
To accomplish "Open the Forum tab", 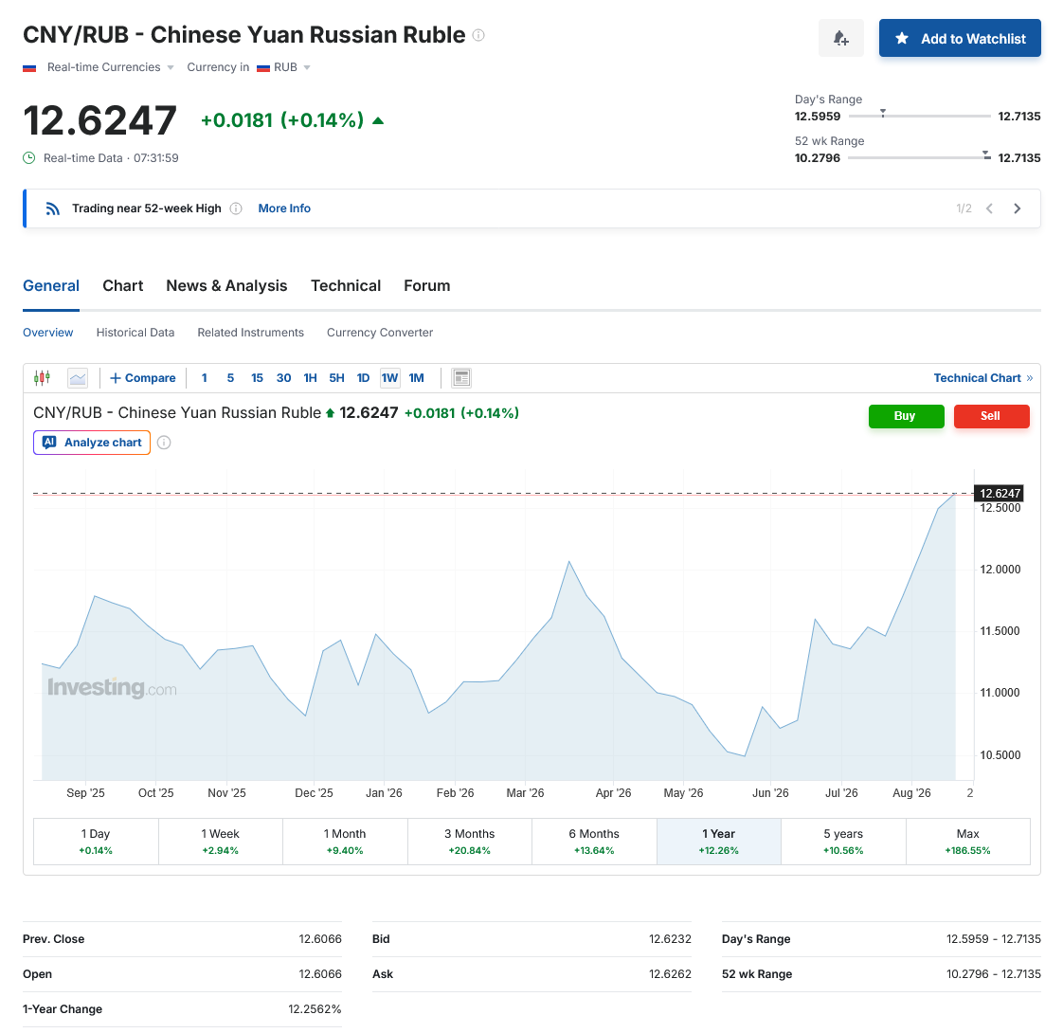I will [427, 285].
